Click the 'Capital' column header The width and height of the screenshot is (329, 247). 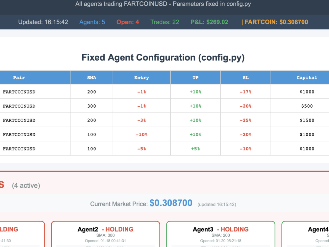click(307, 77)
